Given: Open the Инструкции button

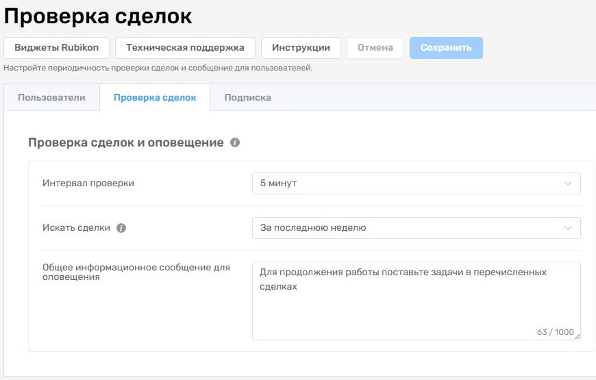Looking at the screenshot, I should 301,48.
